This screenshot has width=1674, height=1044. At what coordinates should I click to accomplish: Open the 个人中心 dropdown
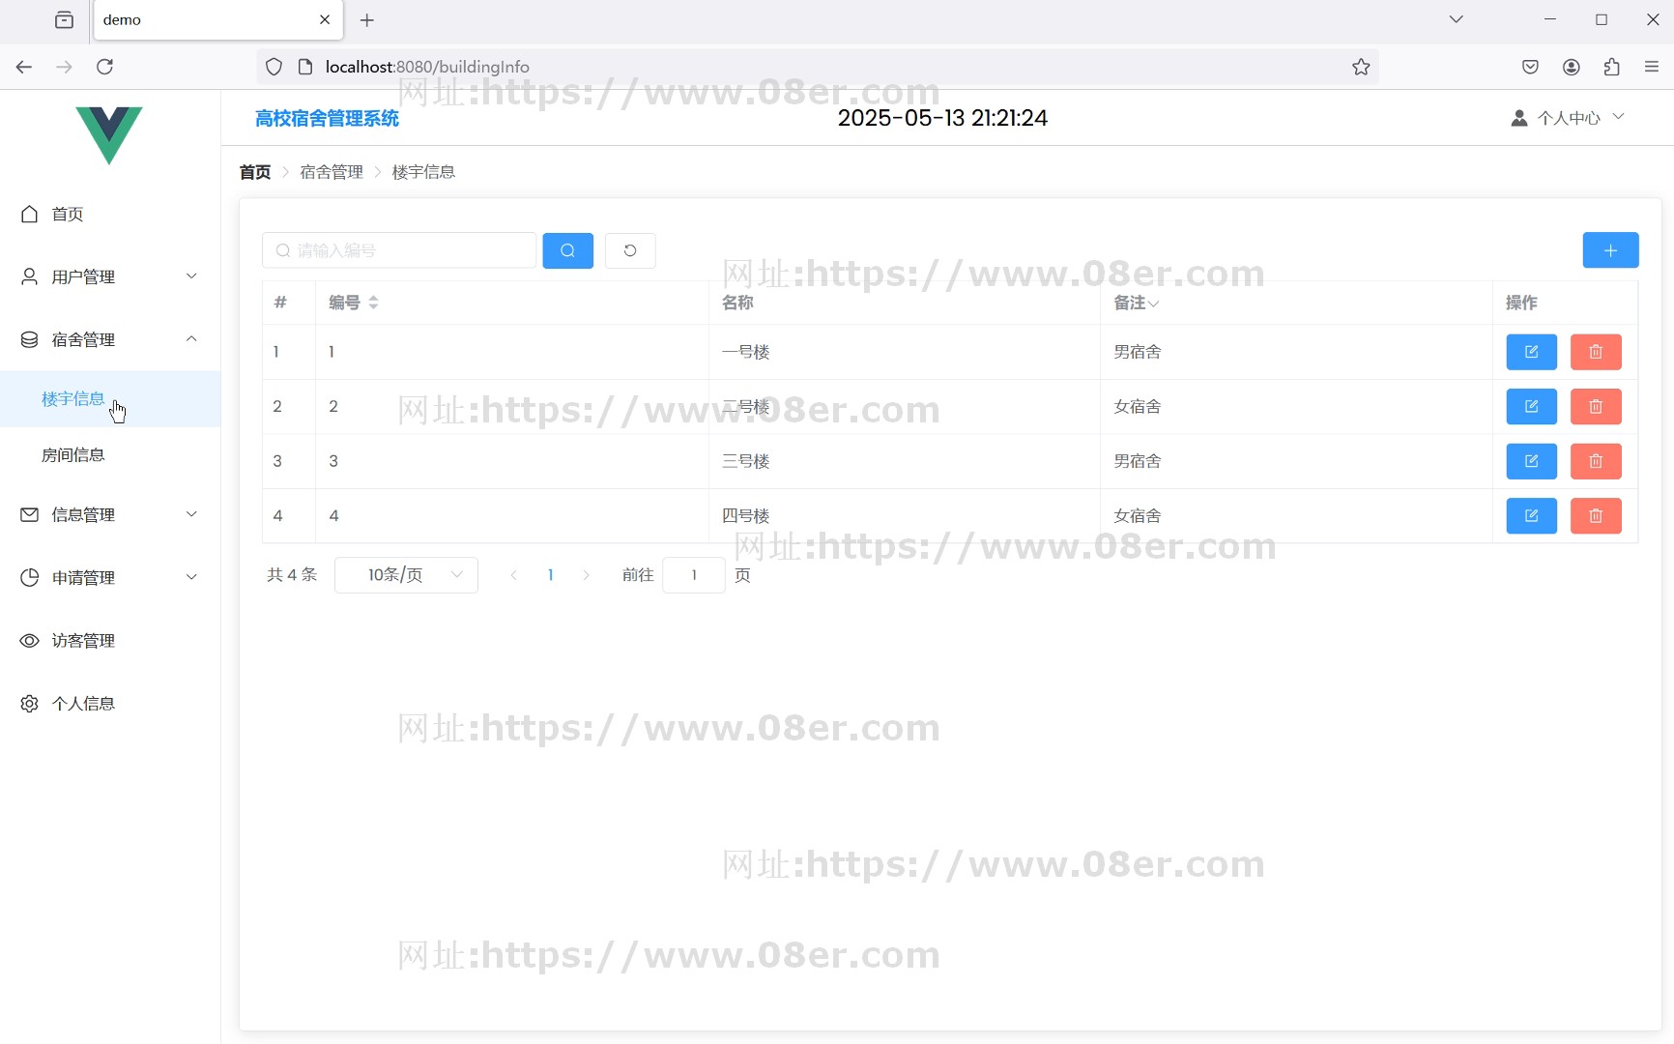1568,118
